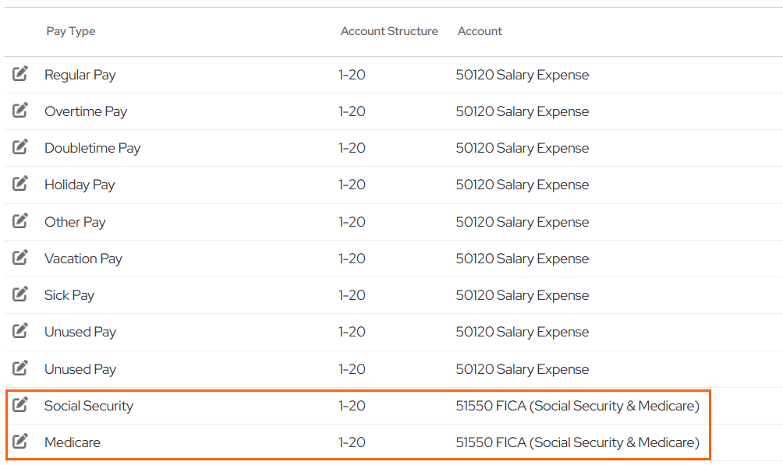Select the Social Security pay type name

[89, 406]
